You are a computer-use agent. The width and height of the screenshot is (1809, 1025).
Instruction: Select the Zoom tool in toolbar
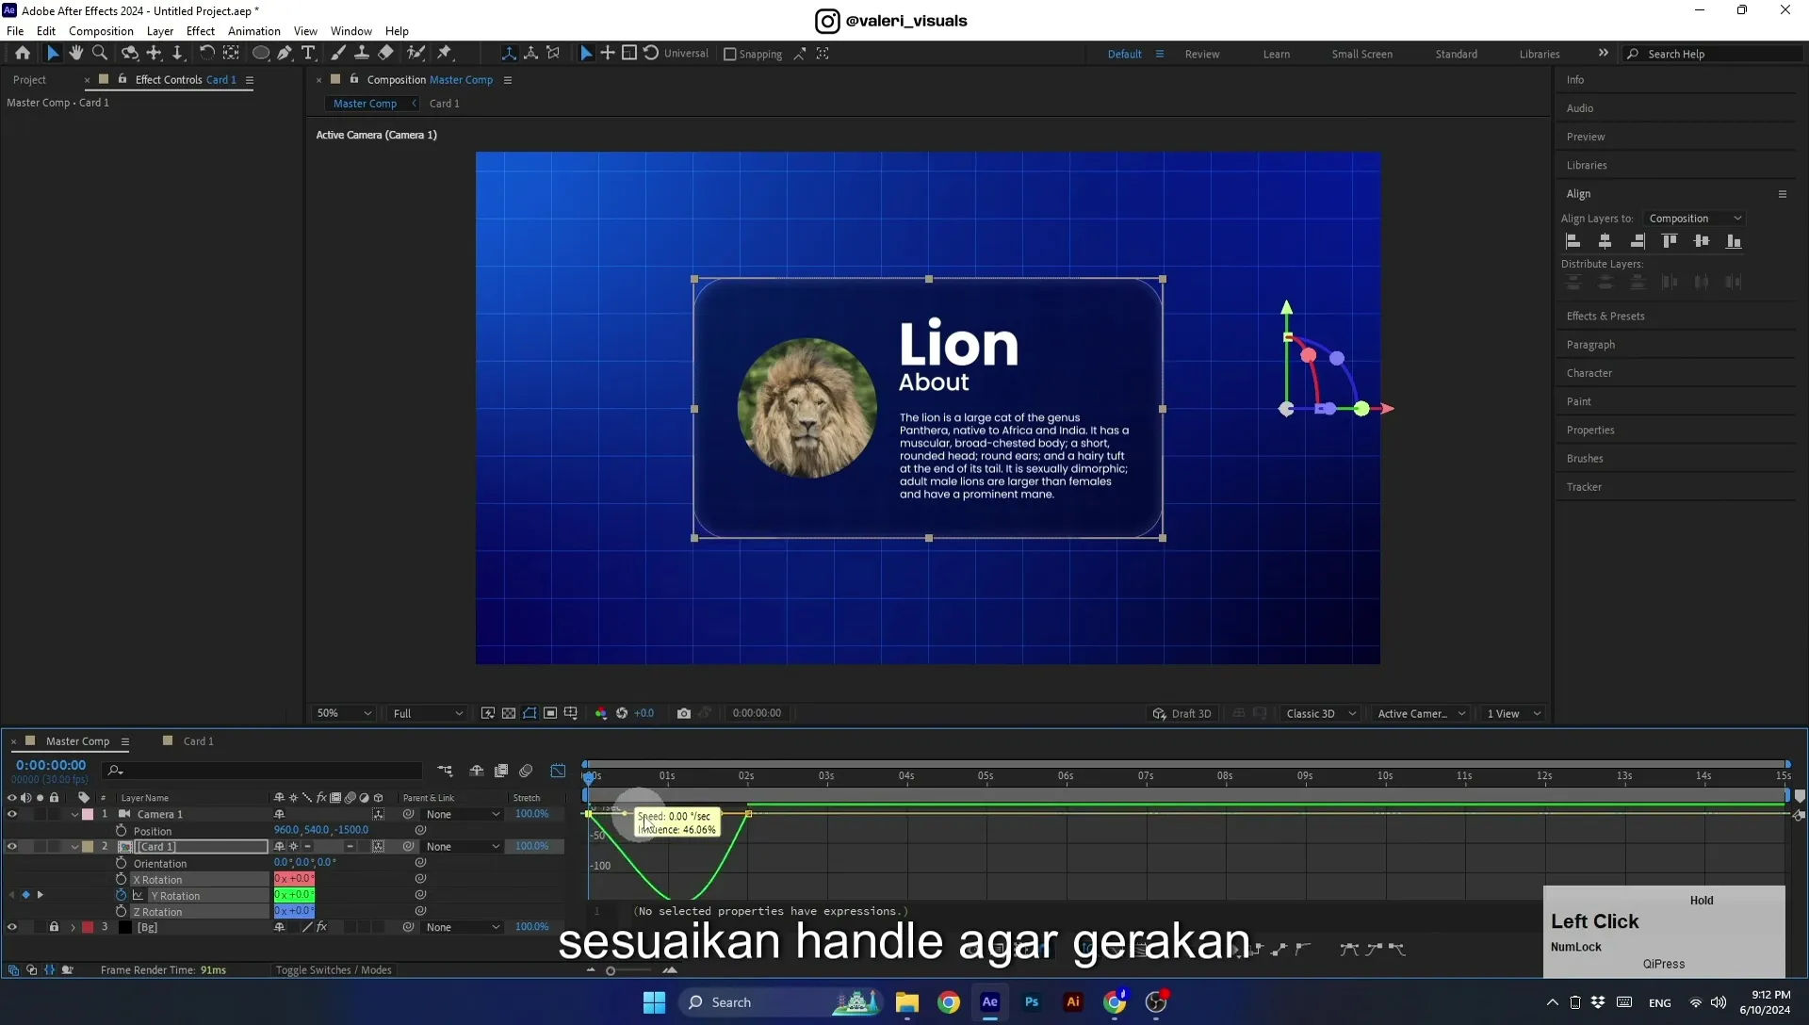[99, 54]
